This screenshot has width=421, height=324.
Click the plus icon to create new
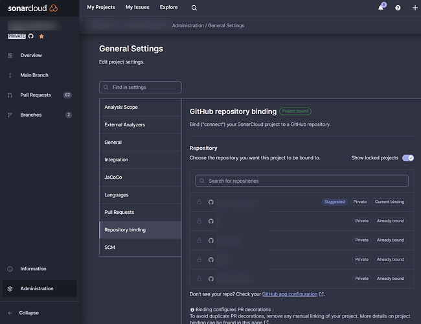[x=415, y=8]
